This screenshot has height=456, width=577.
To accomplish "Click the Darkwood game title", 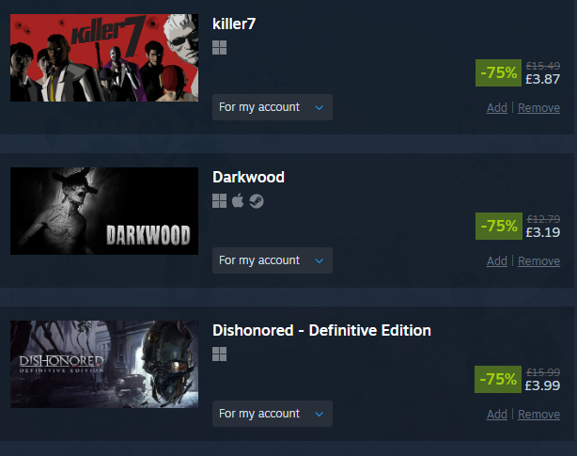I will coord(248,177).
